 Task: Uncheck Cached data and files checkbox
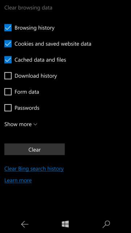8,60
